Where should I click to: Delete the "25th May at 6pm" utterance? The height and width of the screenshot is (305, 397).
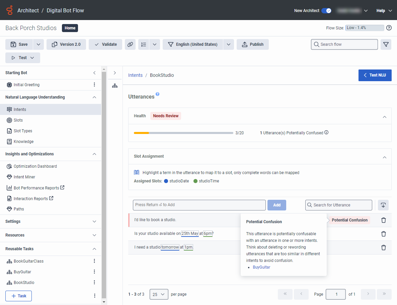[384, 234]
